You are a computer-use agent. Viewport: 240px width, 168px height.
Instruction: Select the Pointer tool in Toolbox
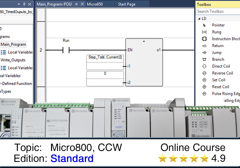204,25
